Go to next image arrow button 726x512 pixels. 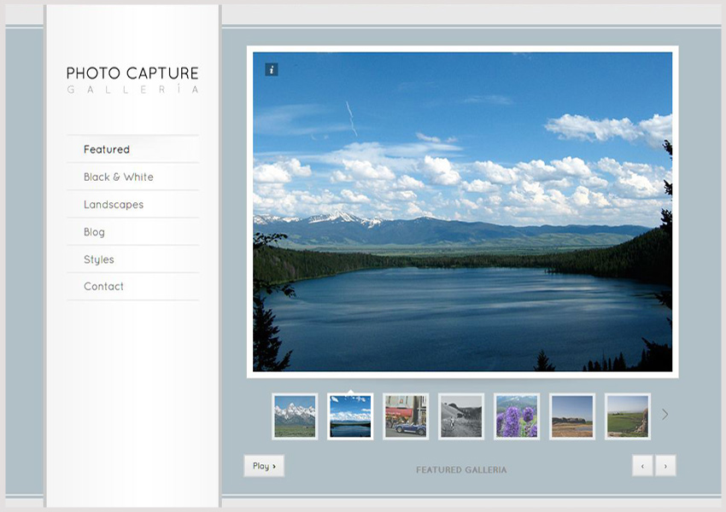coord(665,466)
